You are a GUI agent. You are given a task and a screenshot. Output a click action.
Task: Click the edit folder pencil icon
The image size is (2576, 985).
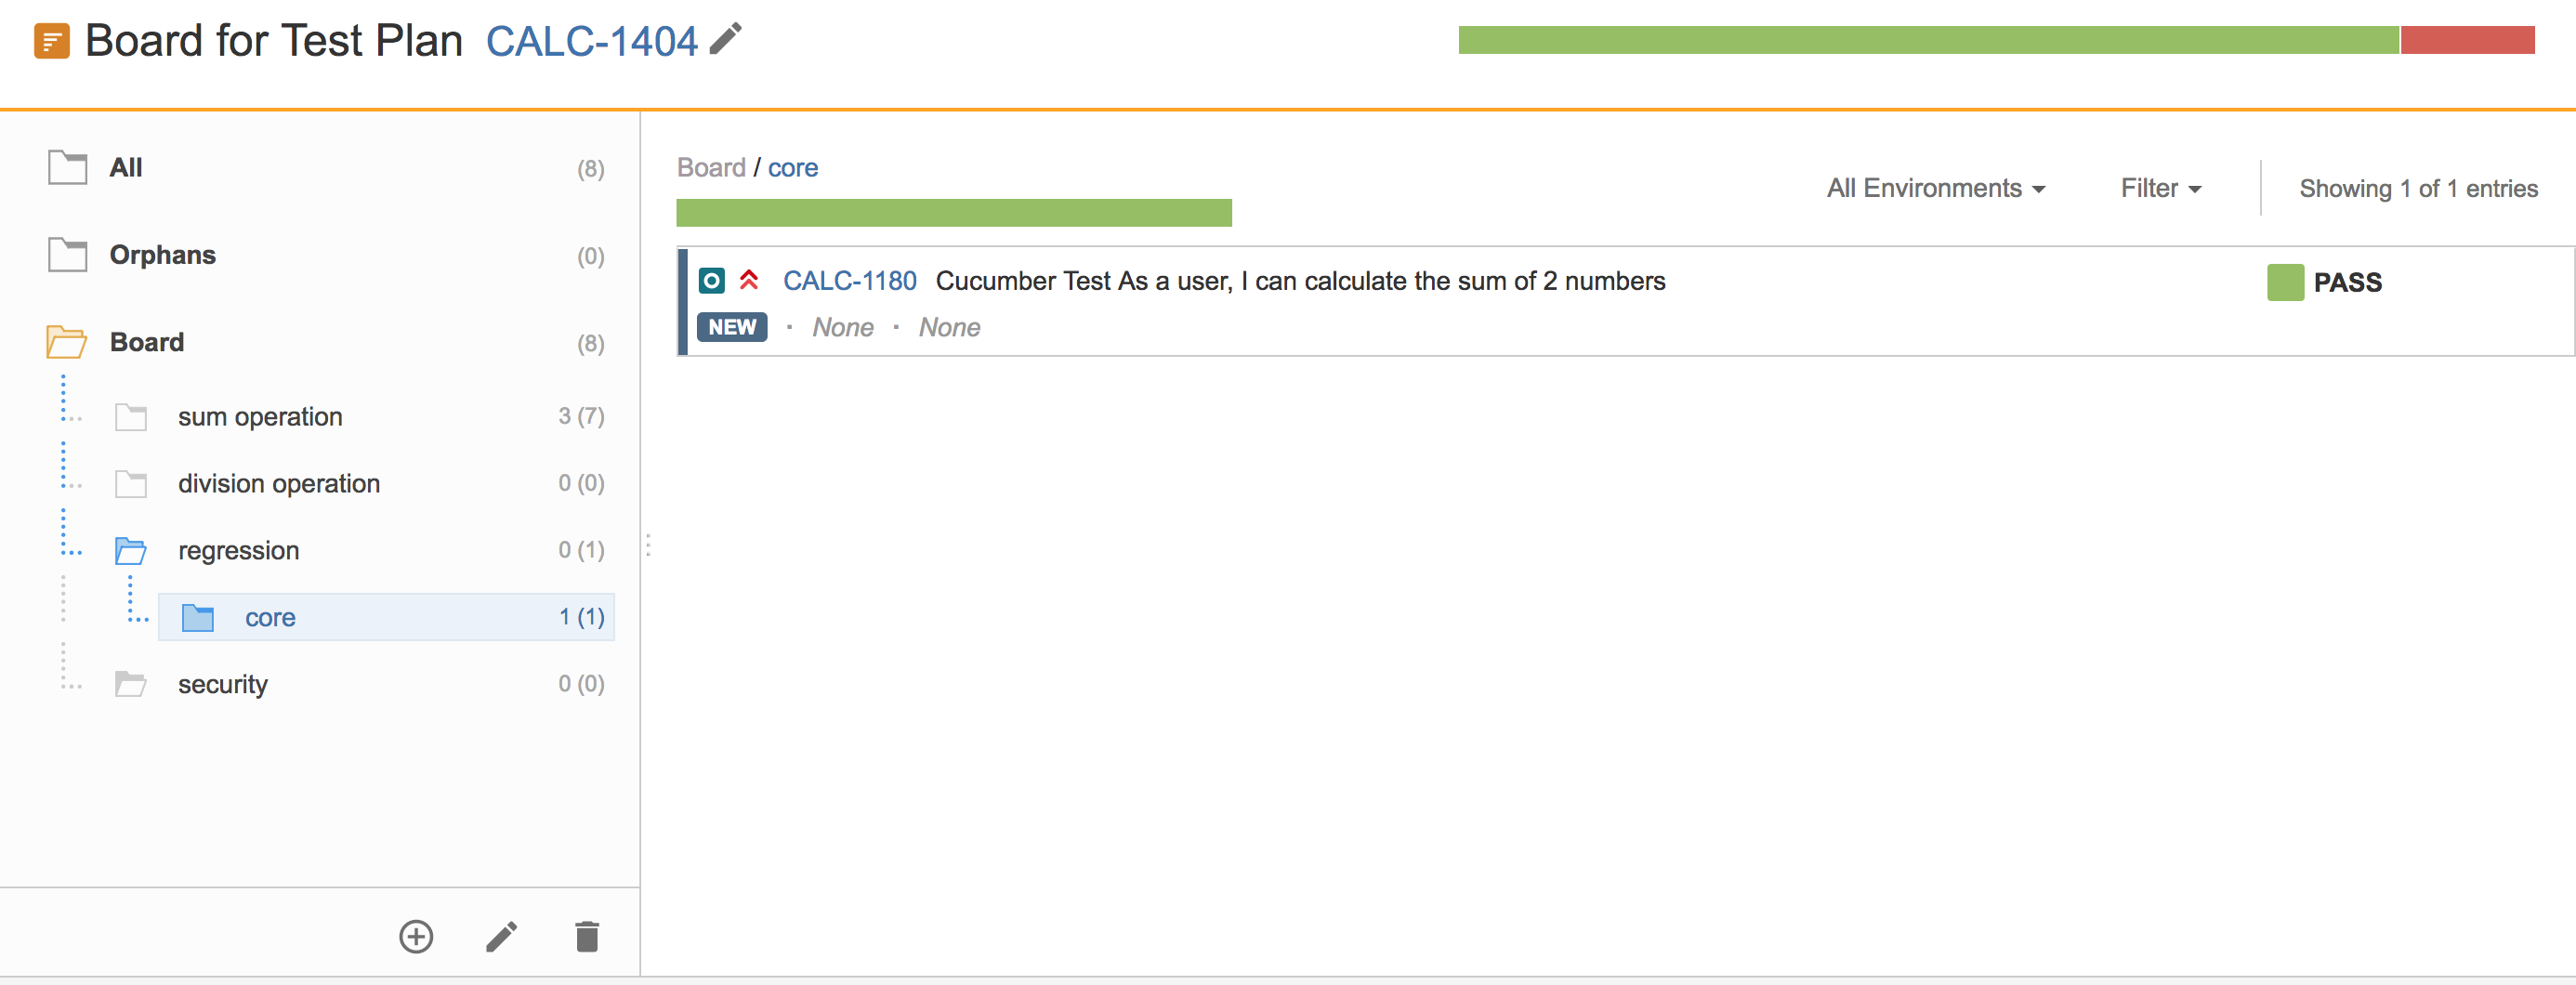tap(502, 937)
